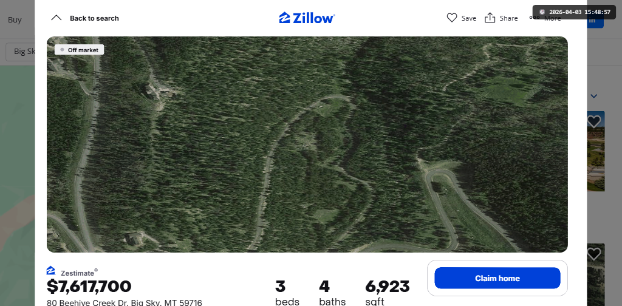Click the Save label text
622x306 pixels.
pyautogui.click(x=469, y=18)
